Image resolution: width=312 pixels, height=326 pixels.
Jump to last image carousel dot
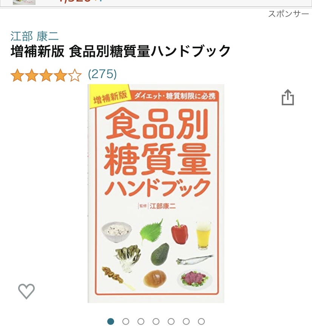click(x=201, y=321)
